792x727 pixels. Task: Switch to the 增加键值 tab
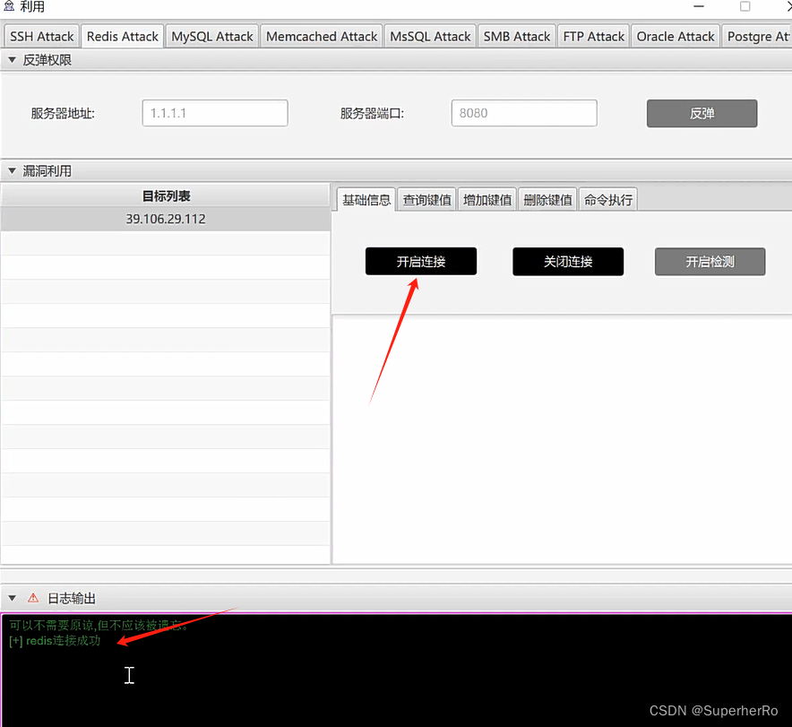487,200
